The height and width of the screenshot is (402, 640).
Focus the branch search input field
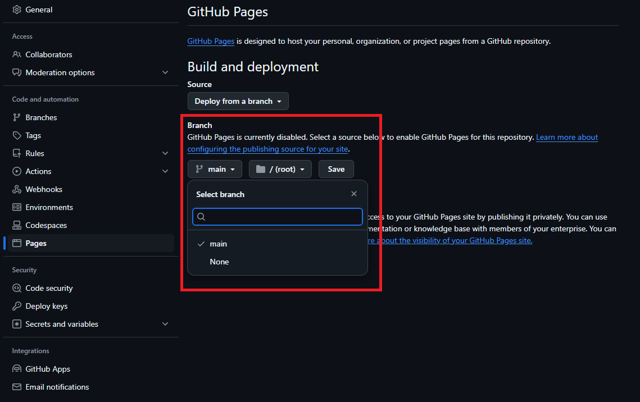click(278, 217)
